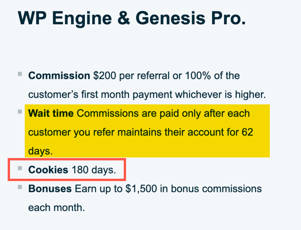Click the words "each month." on the last line
Viewport: 301px width, 230px height.
pyautogui.click(x=57, y=208)
